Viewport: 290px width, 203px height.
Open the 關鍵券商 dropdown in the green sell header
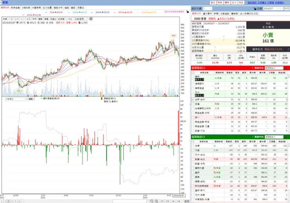(x=274, y=137)
